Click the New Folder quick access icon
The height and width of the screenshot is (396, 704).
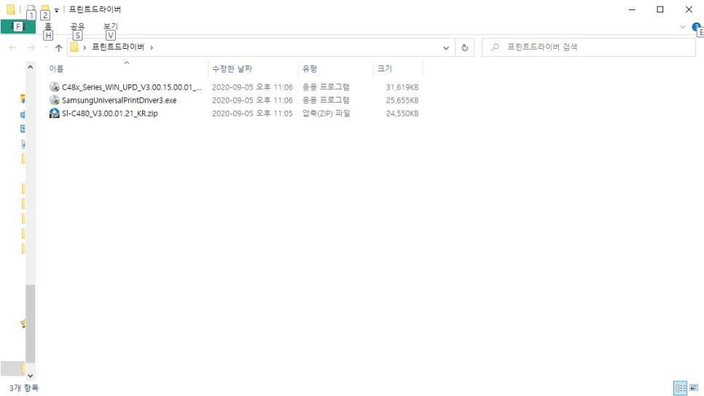click(x=45, y=9)
